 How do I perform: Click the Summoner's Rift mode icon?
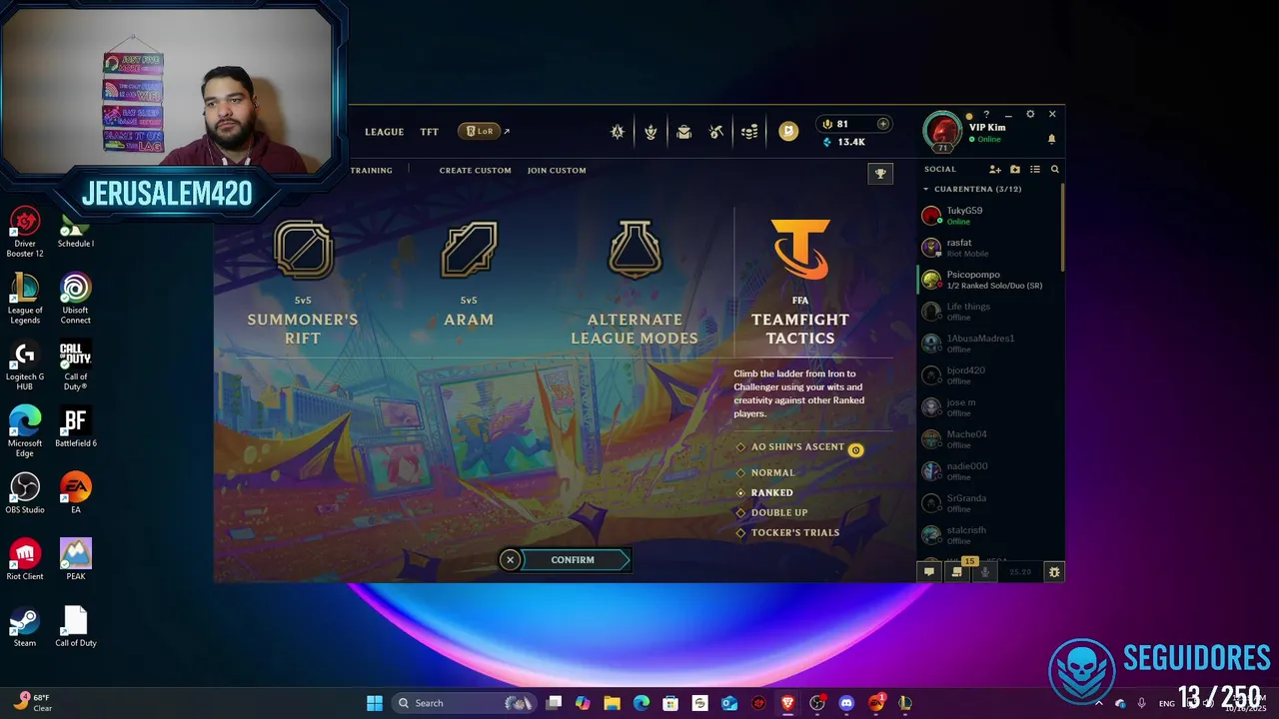pos(303,250)
